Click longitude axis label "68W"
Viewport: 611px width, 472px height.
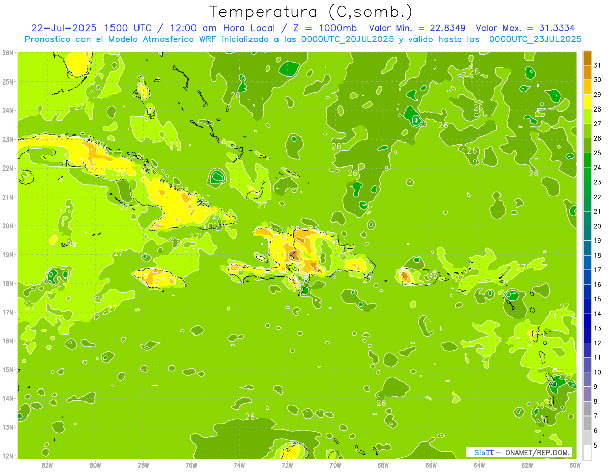pyautogui.click(x=383, y=465)
